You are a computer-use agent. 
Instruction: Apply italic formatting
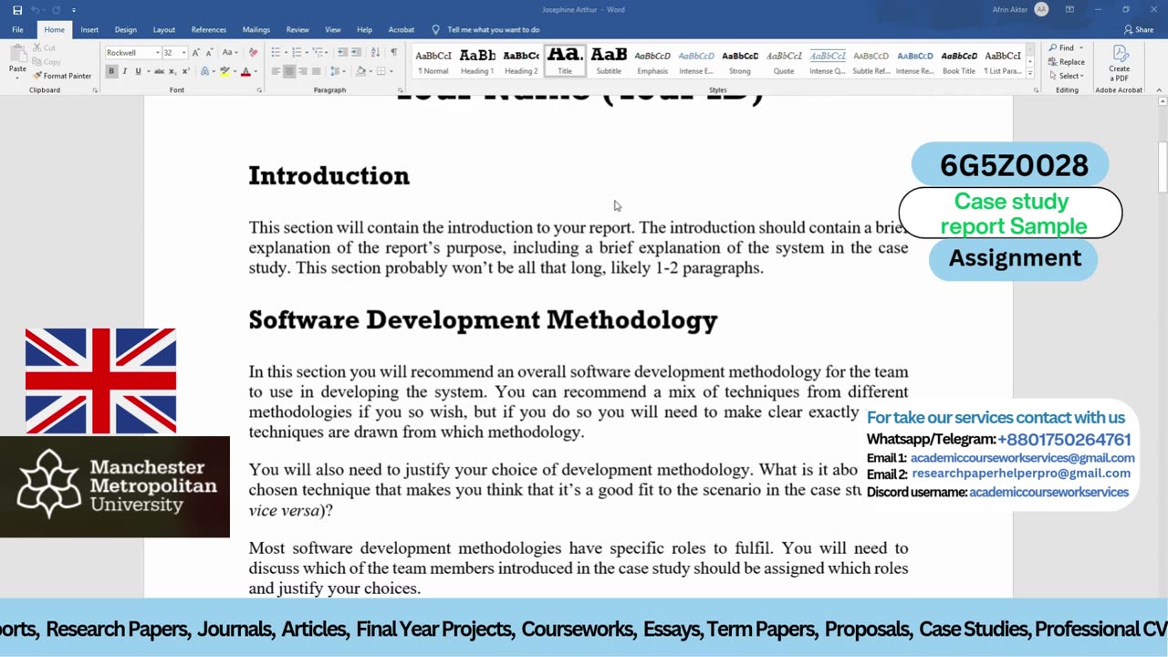coord(125,71)
